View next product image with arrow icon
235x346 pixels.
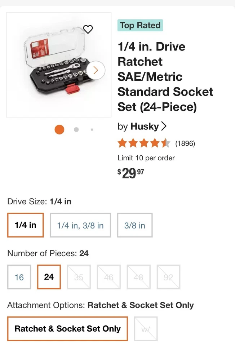(95, 70)
